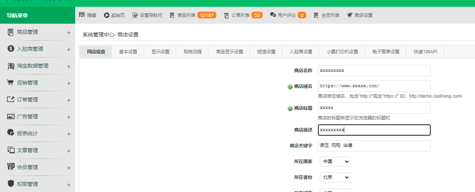Open the 所在国家 country dropdown
The image size is (475, 192).
(335, 162)
